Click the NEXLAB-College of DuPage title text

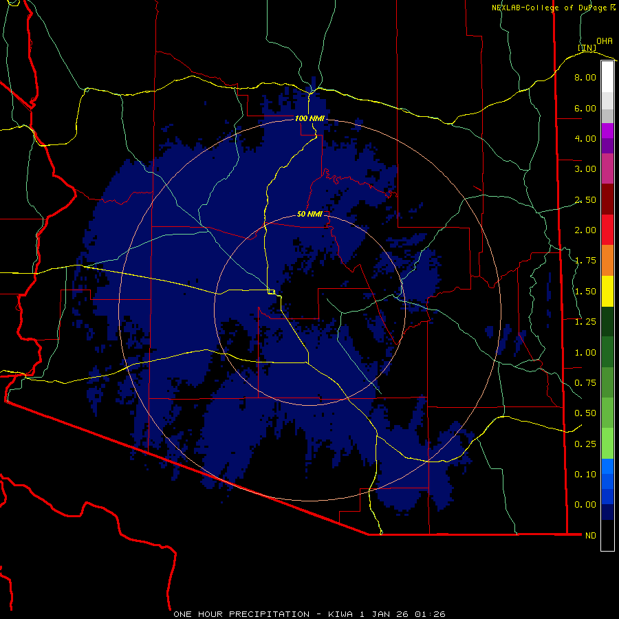click(550, 8)
